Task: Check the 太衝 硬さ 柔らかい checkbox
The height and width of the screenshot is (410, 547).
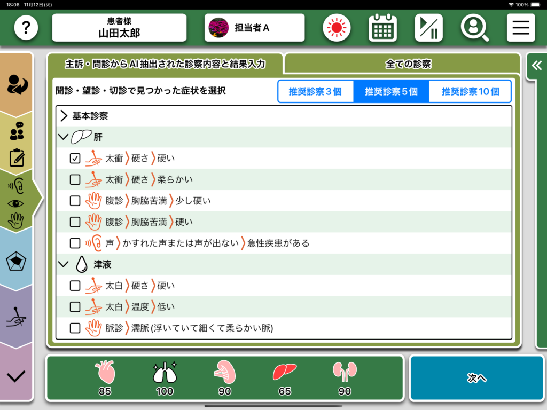Action: [75, 179]
